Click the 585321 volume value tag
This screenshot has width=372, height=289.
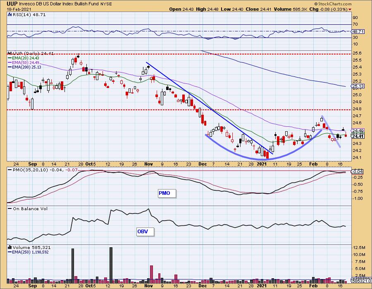coord(361,281)
